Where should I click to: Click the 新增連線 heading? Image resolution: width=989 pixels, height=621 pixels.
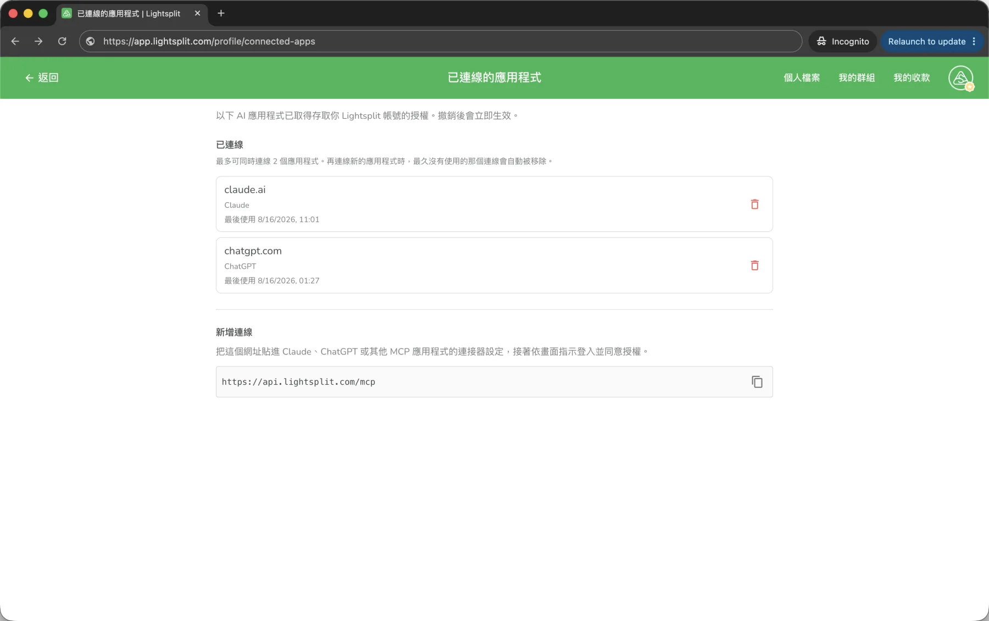click(234, 332)
